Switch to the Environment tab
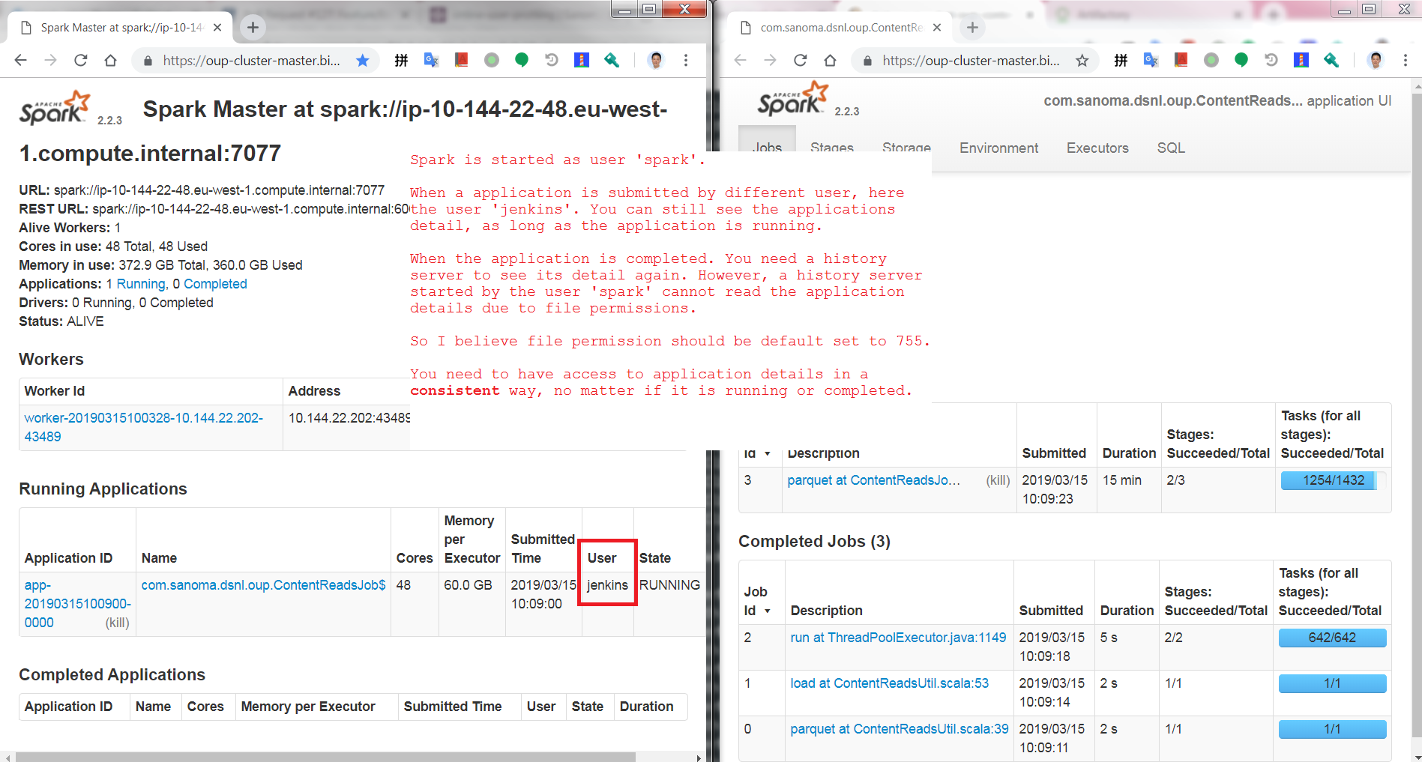1422x762 pixels. (x=998, y=148)
